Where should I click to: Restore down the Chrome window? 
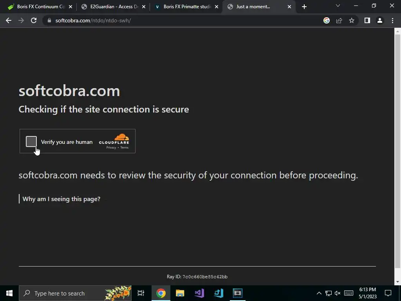pos(374,5)
